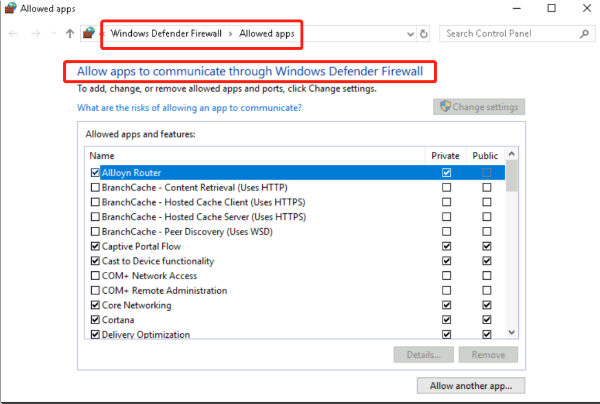Click the Change settings button

tap(479, 107)
